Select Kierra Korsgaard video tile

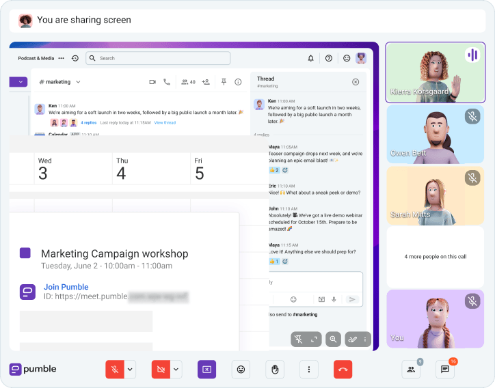[435, 72]
